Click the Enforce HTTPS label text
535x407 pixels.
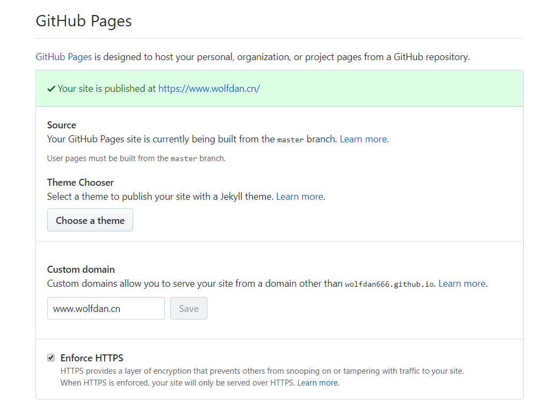[92, 358]
